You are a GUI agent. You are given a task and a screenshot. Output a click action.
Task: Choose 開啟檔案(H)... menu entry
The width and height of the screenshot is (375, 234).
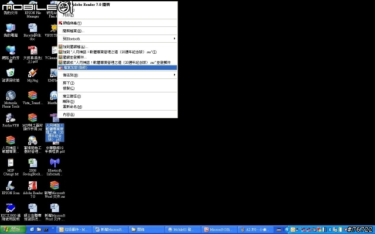117,31
